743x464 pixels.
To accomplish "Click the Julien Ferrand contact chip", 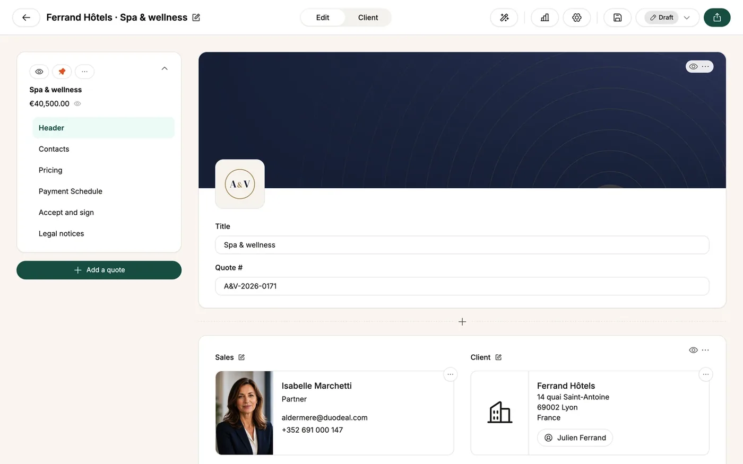I will pos(575,438).
